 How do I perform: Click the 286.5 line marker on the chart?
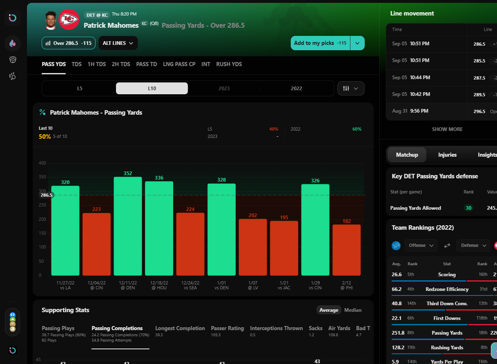(47, 195)
